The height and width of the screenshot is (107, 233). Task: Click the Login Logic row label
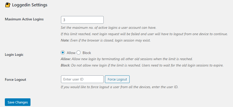[14, 55]
